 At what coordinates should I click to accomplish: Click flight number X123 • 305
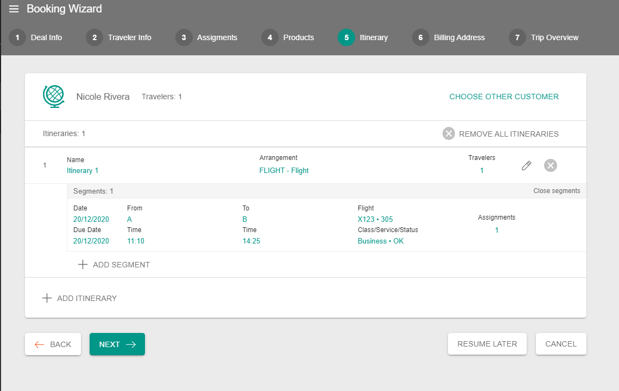click(375, 219)
